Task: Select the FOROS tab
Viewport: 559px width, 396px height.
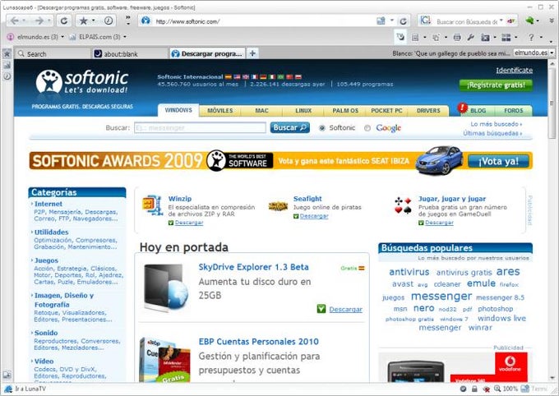Action: tap(513, 110)
